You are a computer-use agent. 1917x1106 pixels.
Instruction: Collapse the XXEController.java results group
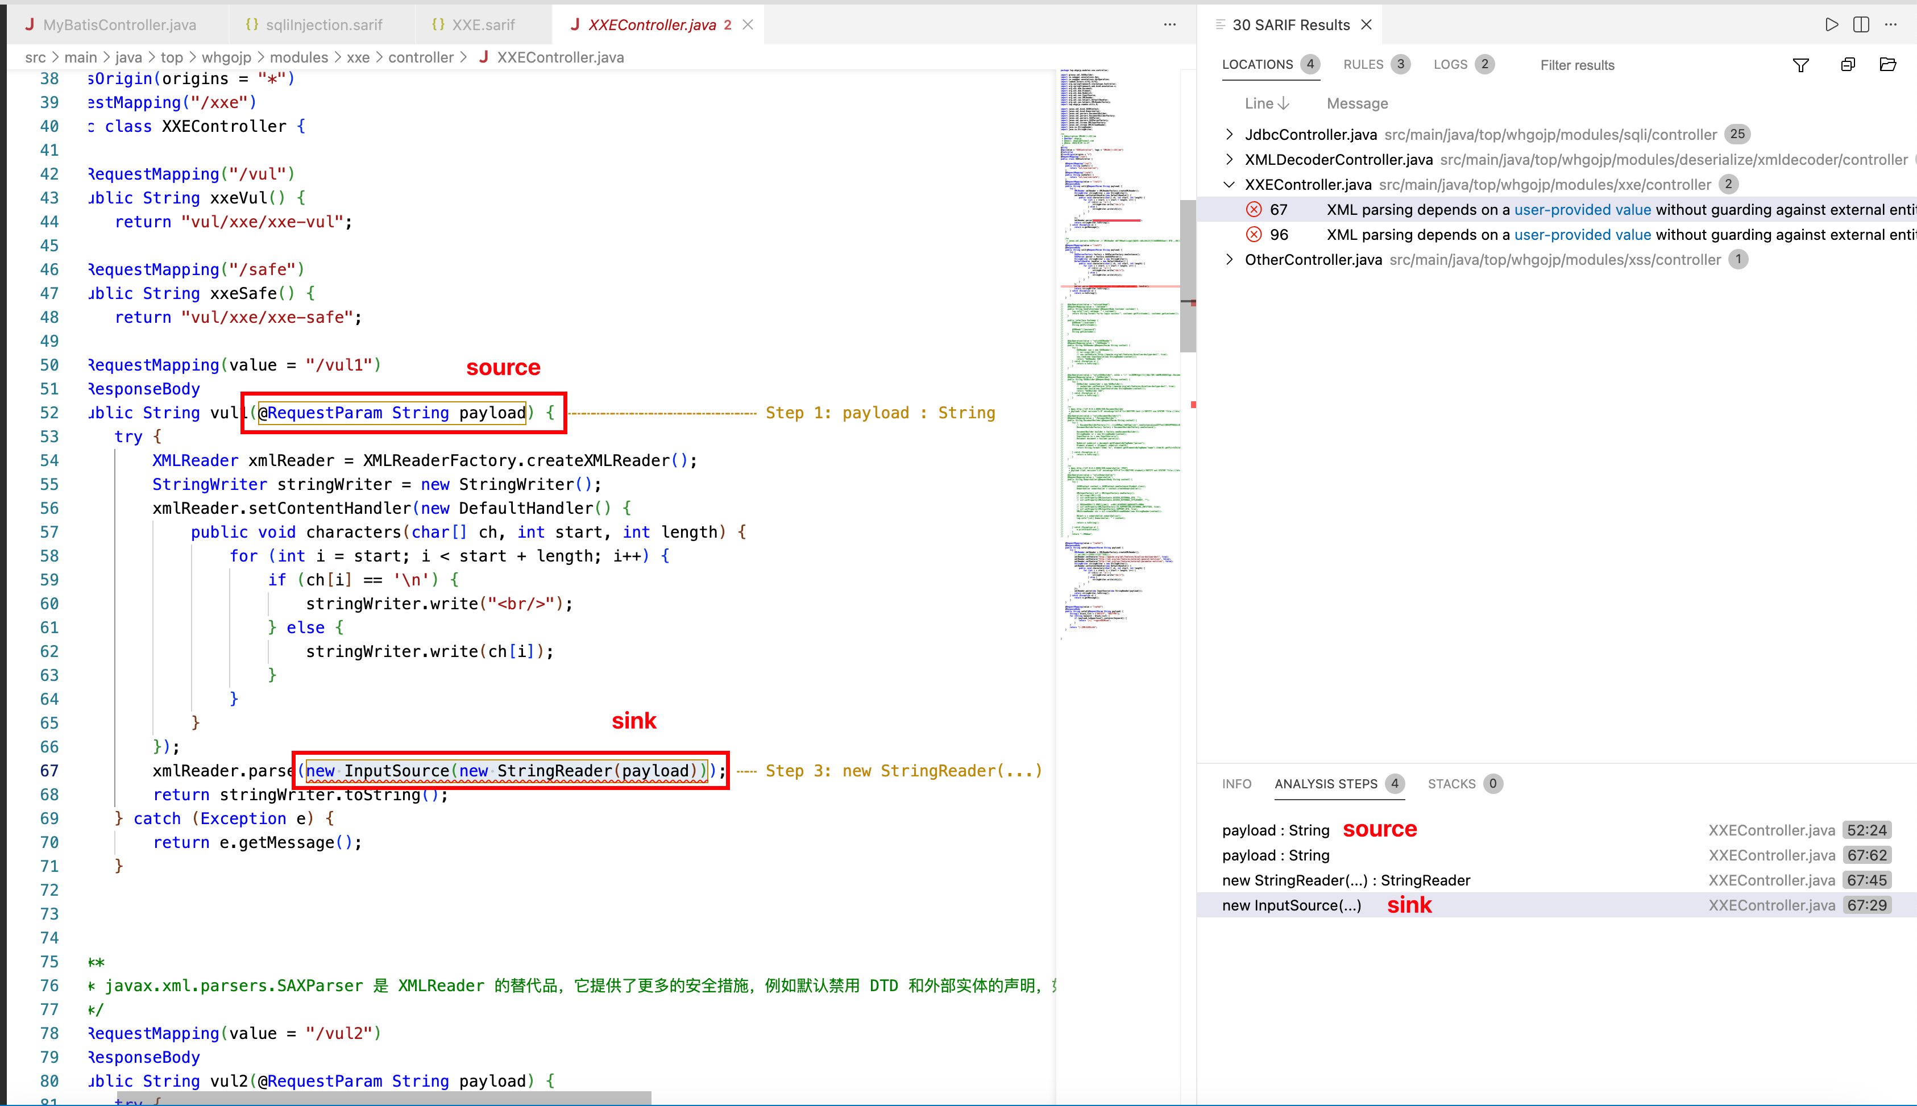tap(1229, 185)
